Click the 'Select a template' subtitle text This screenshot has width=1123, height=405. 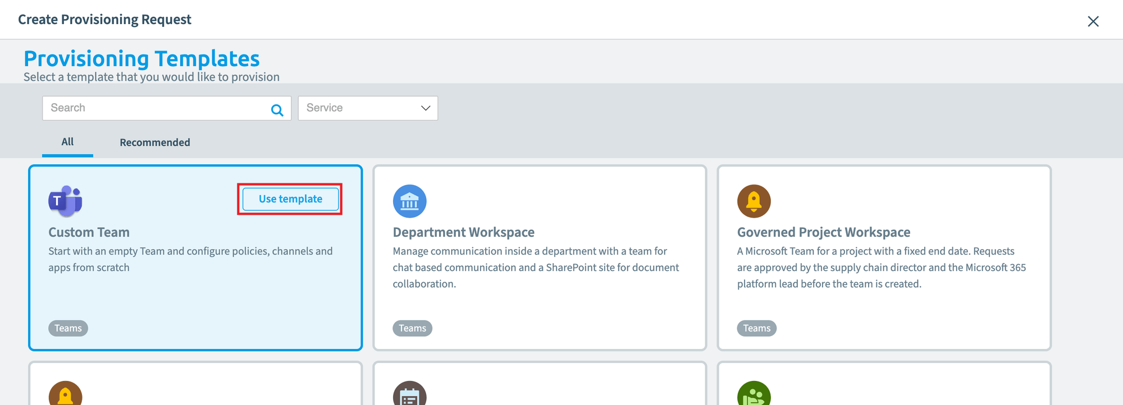[152, 77]
